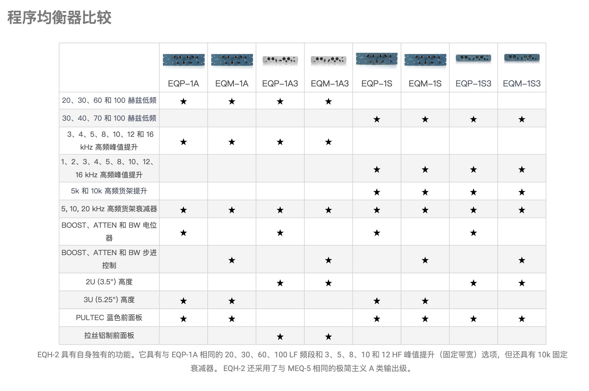Select EQM-1A3 star in 20、30、60 低频 row
Image resolution: width=589 pixels, height=391 pixels.
pyautogui.click(x=329, y=101)
